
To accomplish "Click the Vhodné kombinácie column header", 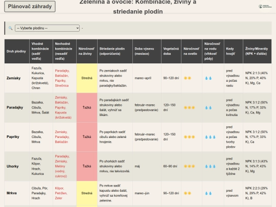I will [x=41, y=51].
